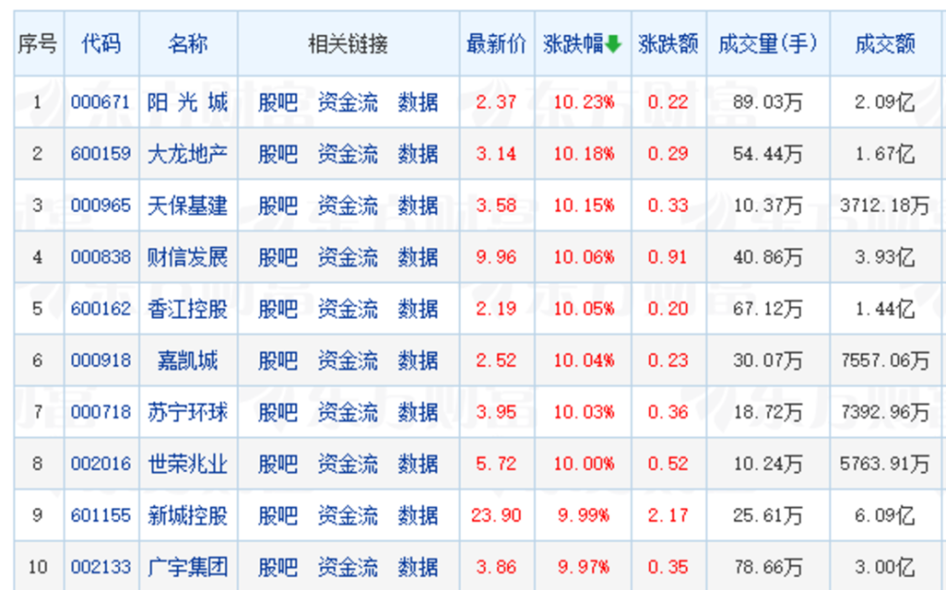Open stock code 000671

tap(101, 102)
